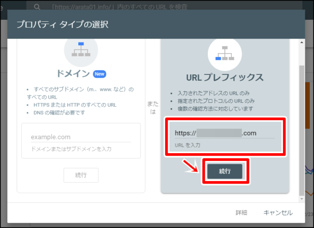
Task: Click the Domain property network icon
Action: tap(81, 49)
